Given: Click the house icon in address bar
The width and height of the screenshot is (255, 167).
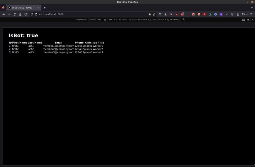Looking at the screenshot, I should click(x=149, y=14).
